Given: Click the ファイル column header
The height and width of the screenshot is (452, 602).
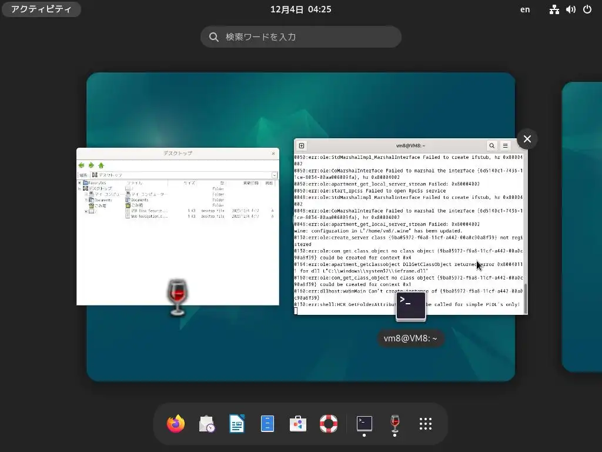Looking at the screenshot, I should coord(146,183).
